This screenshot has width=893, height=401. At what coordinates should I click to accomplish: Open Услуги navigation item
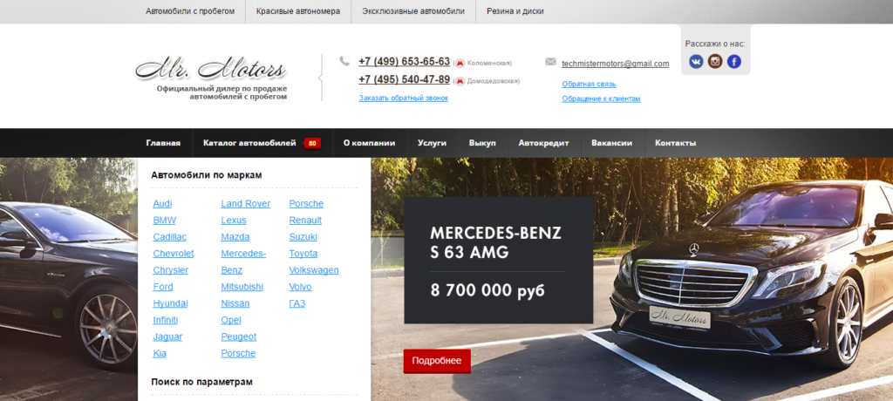click(432, 143)
